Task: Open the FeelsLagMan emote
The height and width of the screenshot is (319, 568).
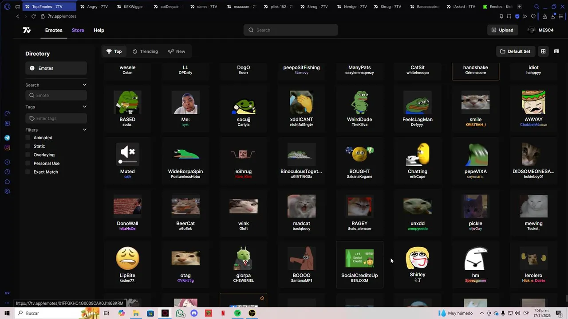Action: point(418,109)
